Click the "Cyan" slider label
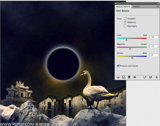The height and width of the screenshot is (126, 160). coord(119,35)
